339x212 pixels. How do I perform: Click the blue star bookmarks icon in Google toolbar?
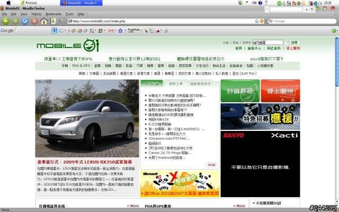(x=120, y=31)
